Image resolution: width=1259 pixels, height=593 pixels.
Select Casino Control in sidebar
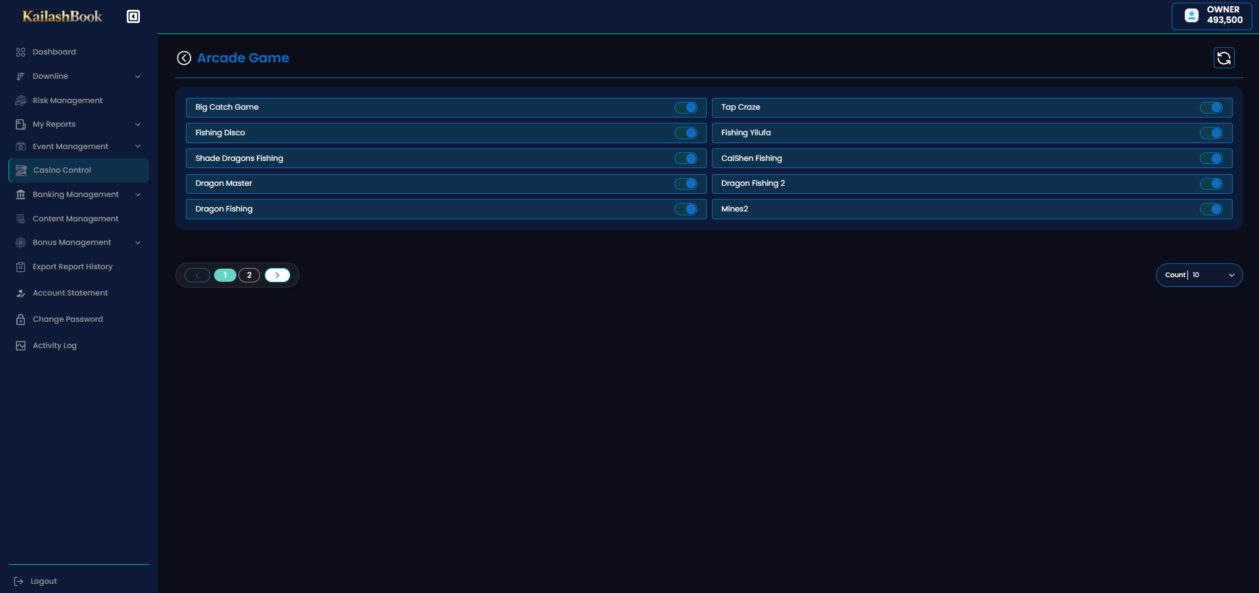pyautogui.click(x=79, y=170)
